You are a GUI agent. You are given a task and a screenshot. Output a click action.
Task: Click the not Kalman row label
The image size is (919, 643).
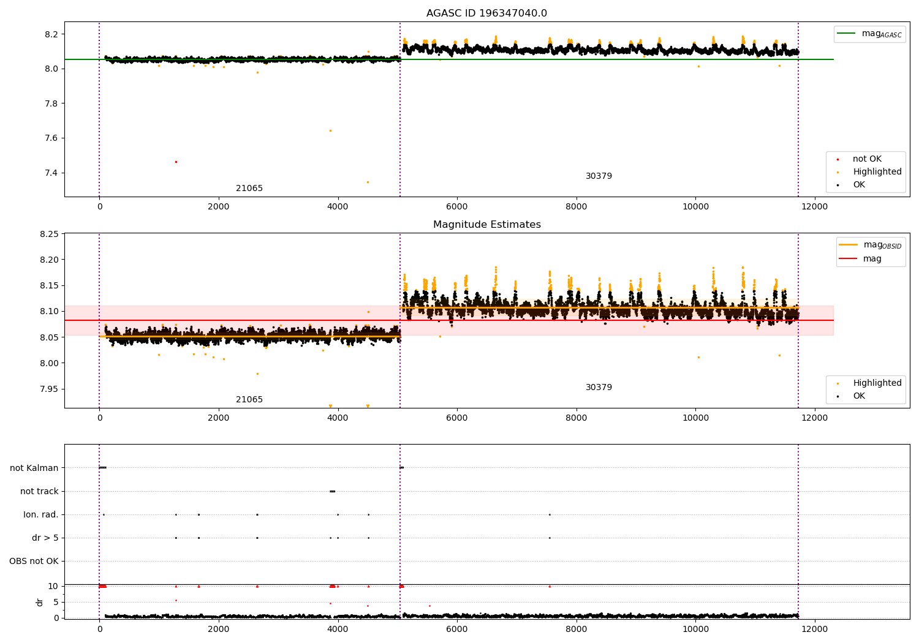point(34,468)
